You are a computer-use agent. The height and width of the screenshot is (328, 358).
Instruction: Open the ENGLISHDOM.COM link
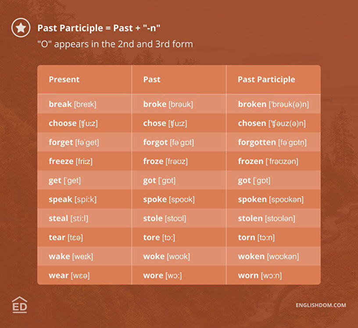click(x=321, y=305)
